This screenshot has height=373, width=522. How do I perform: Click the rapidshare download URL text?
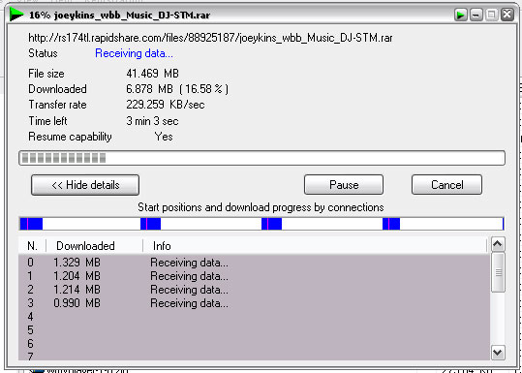[x=210, y=38]
